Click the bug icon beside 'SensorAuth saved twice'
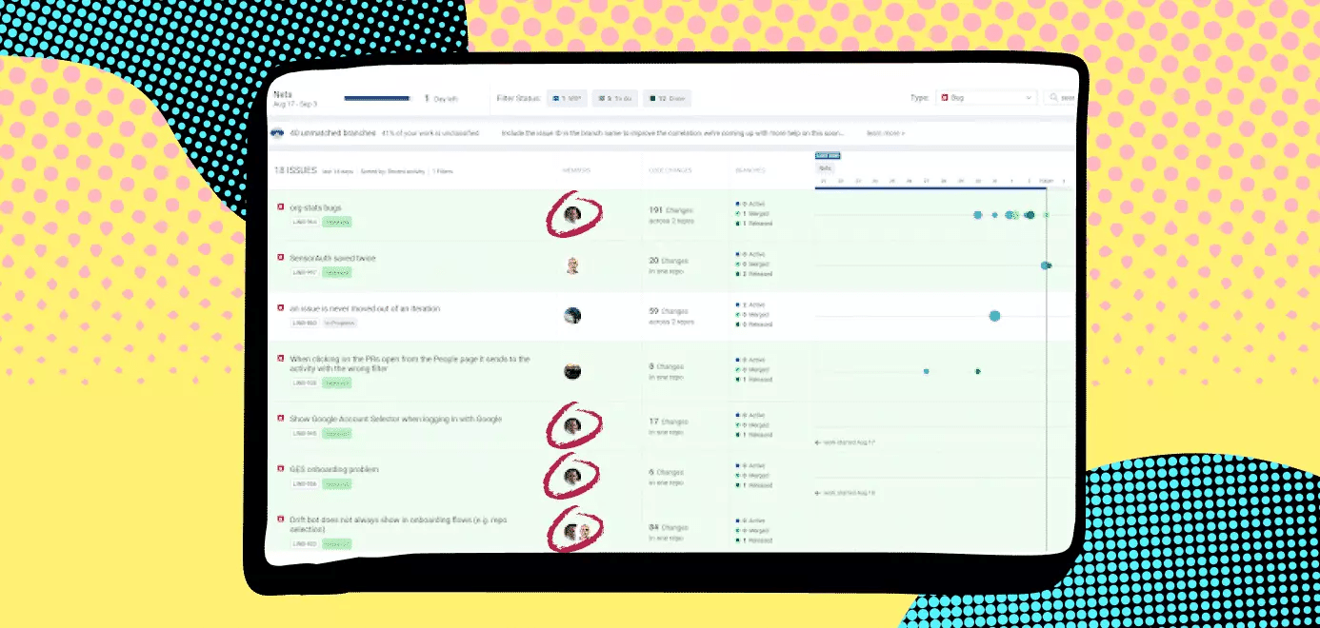Screen dimensions: 1320x628 (x=280, y=258)
